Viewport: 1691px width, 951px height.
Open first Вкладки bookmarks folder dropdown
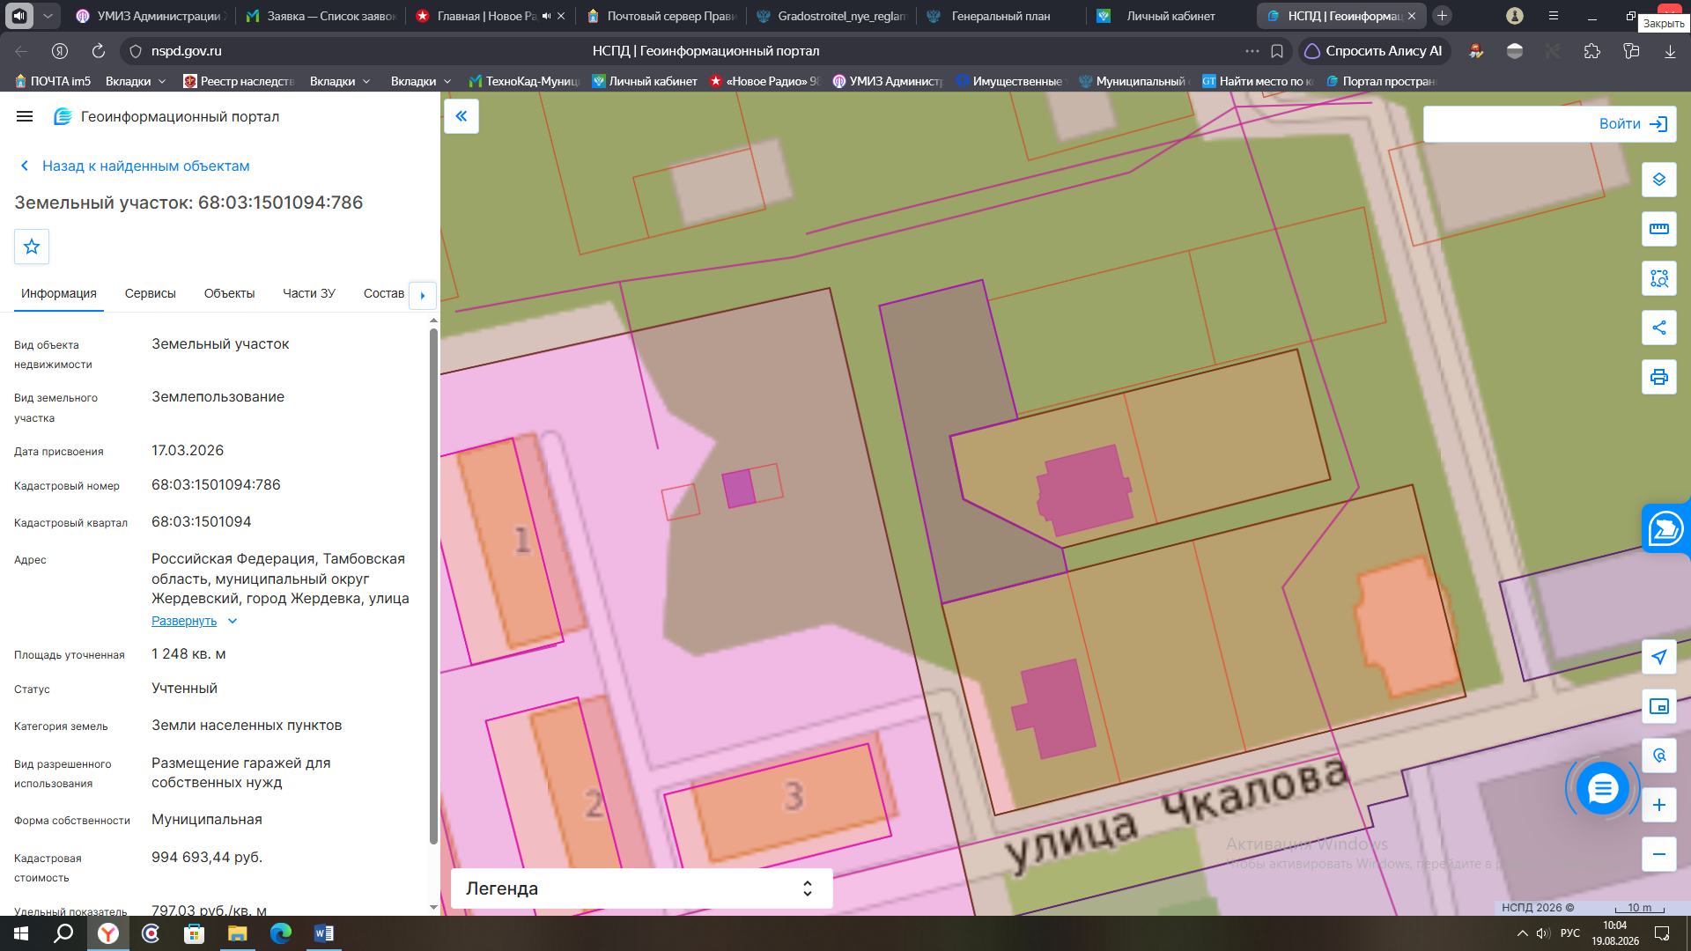[136, 81]
